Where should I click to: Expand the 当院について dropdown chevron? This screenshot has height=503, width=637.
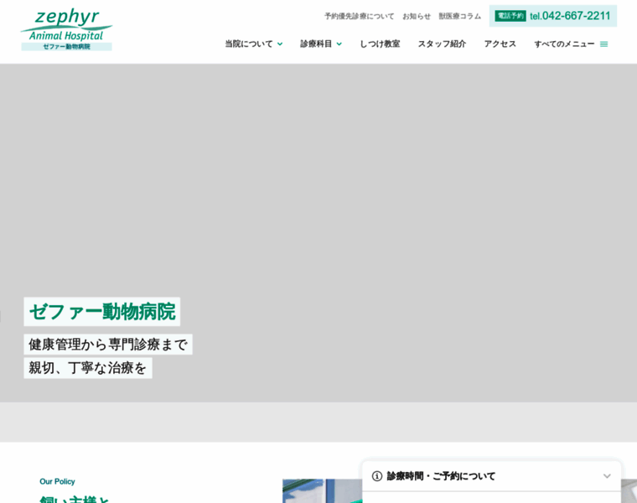280,44
